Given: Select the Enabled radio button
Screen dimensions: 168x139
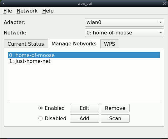Looking at the screenshot, I should (52, 108).
